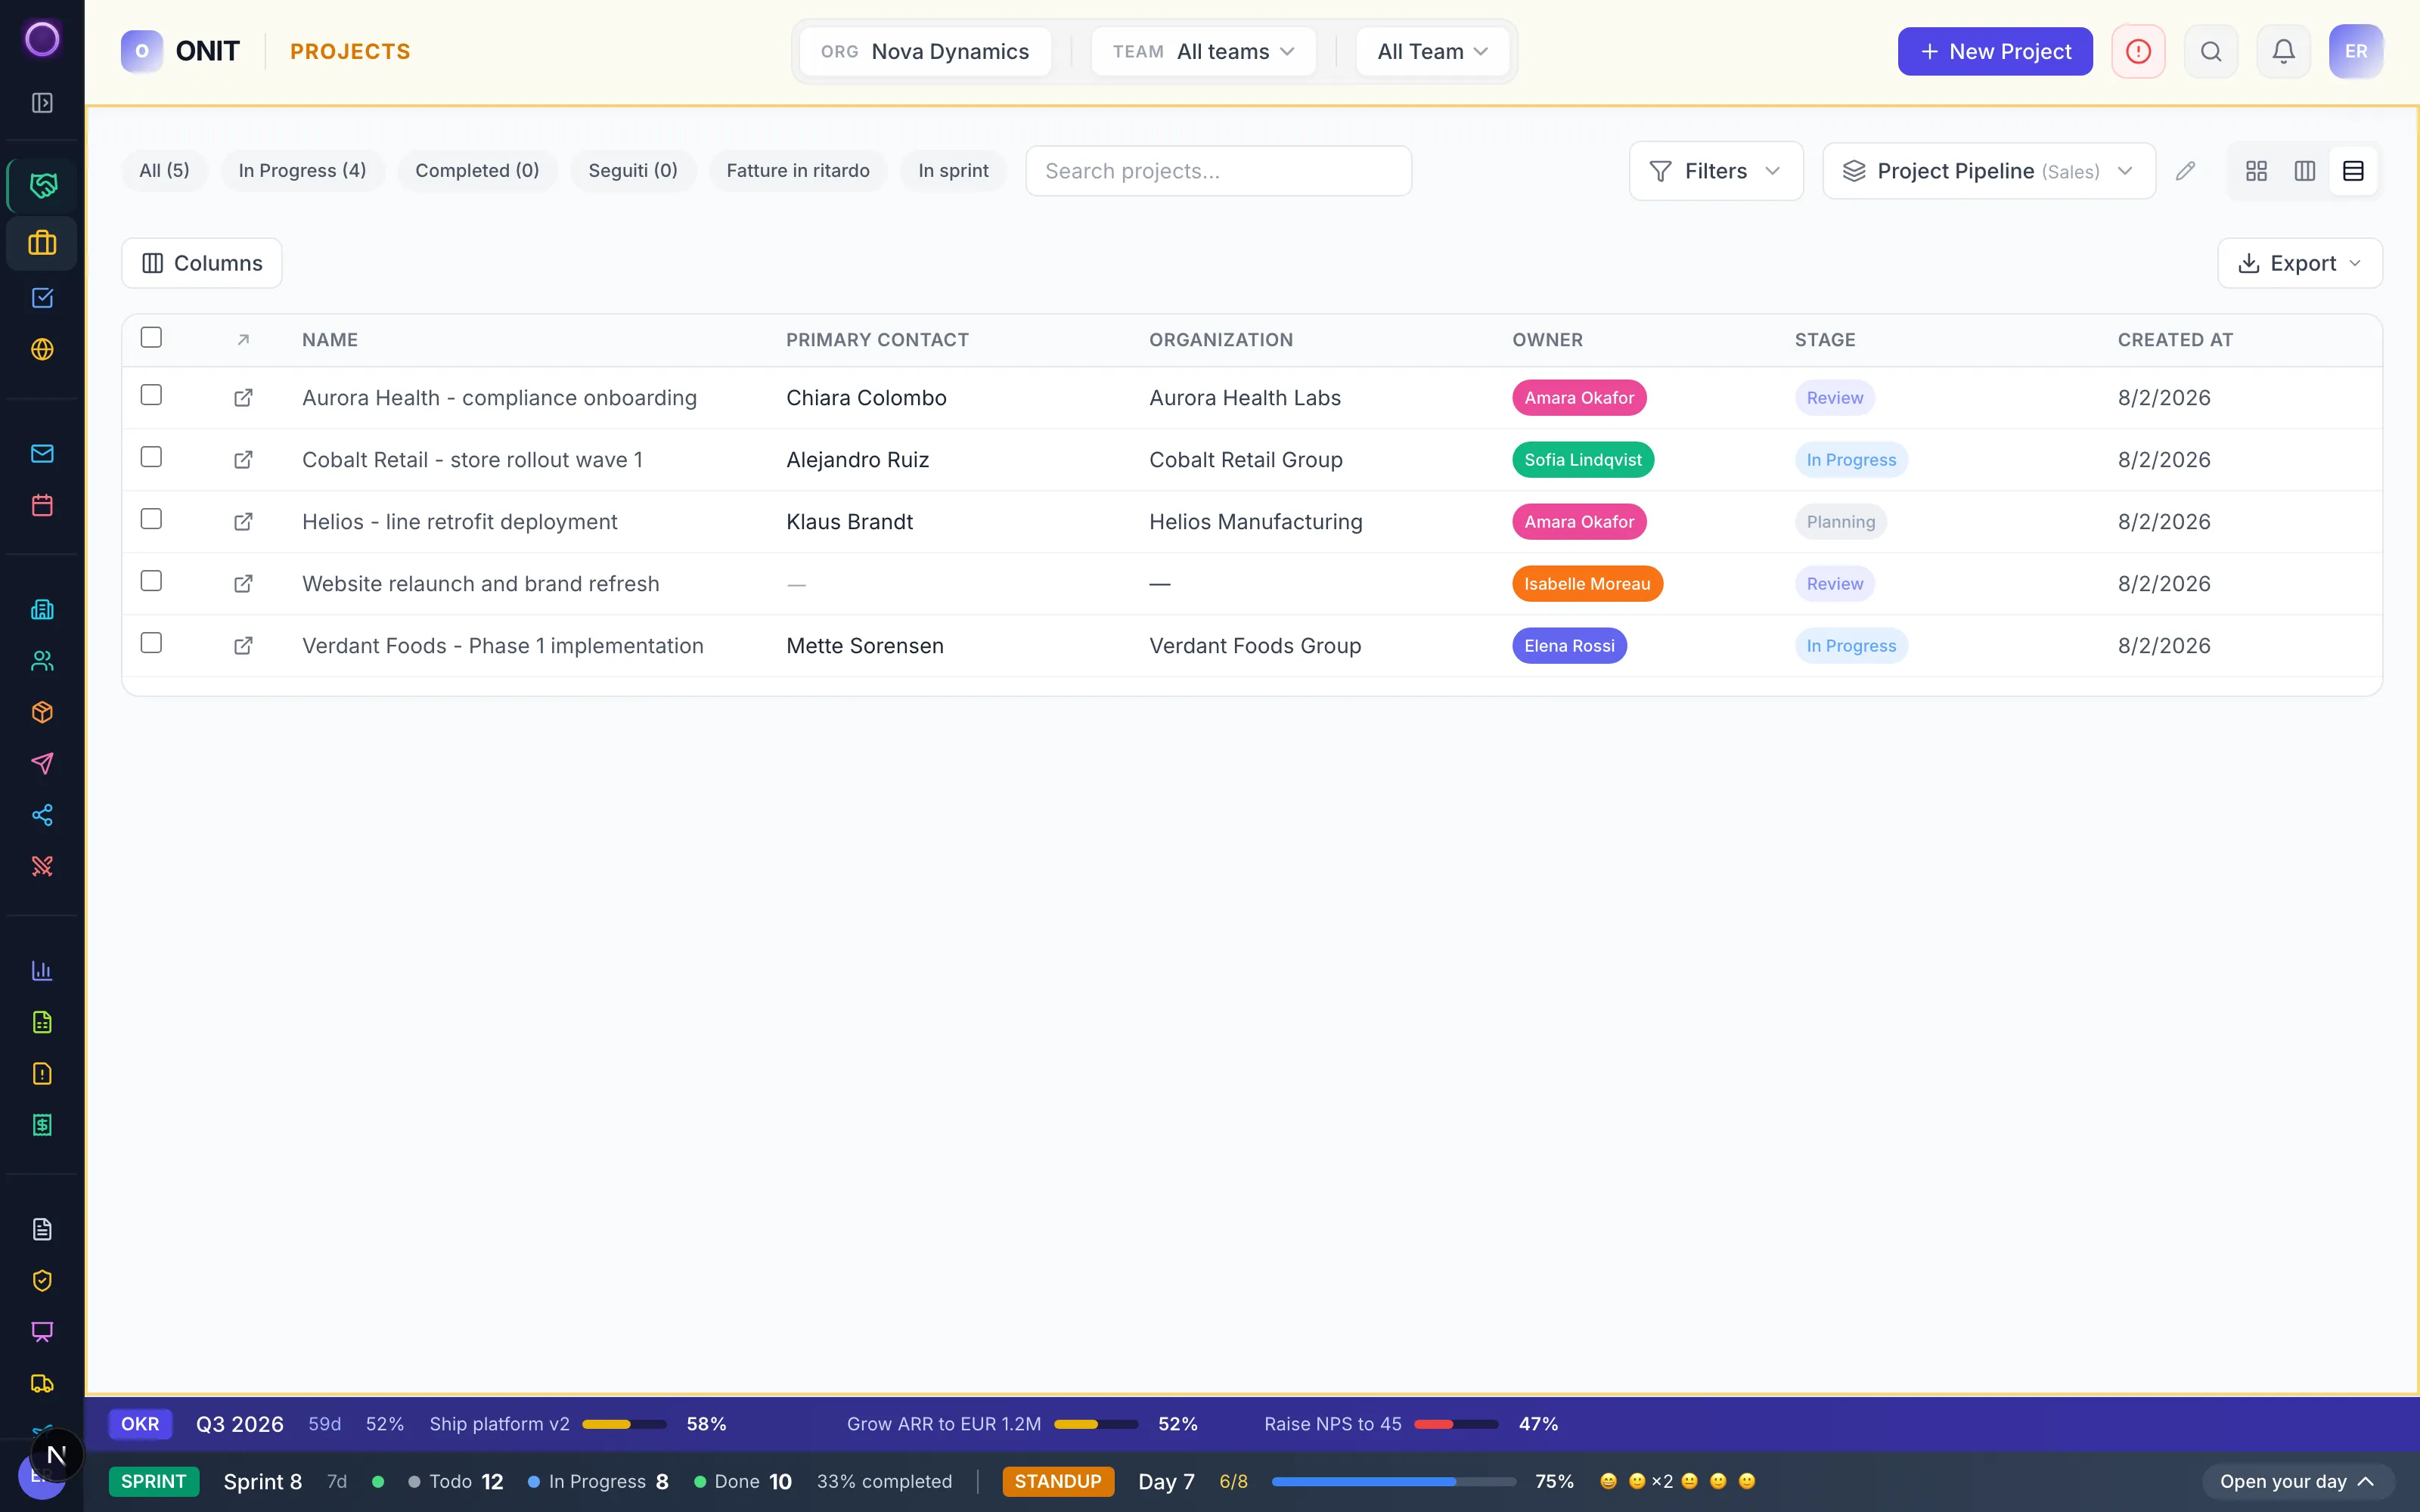This screenshot has width=2420, height=1512.
Task: Expand the All Team dropdown
Action: pyautogui.click(x=1432, y=51)
